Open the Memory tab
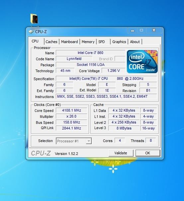This screenshot has height=201, width=184. [x=88, y=42]
